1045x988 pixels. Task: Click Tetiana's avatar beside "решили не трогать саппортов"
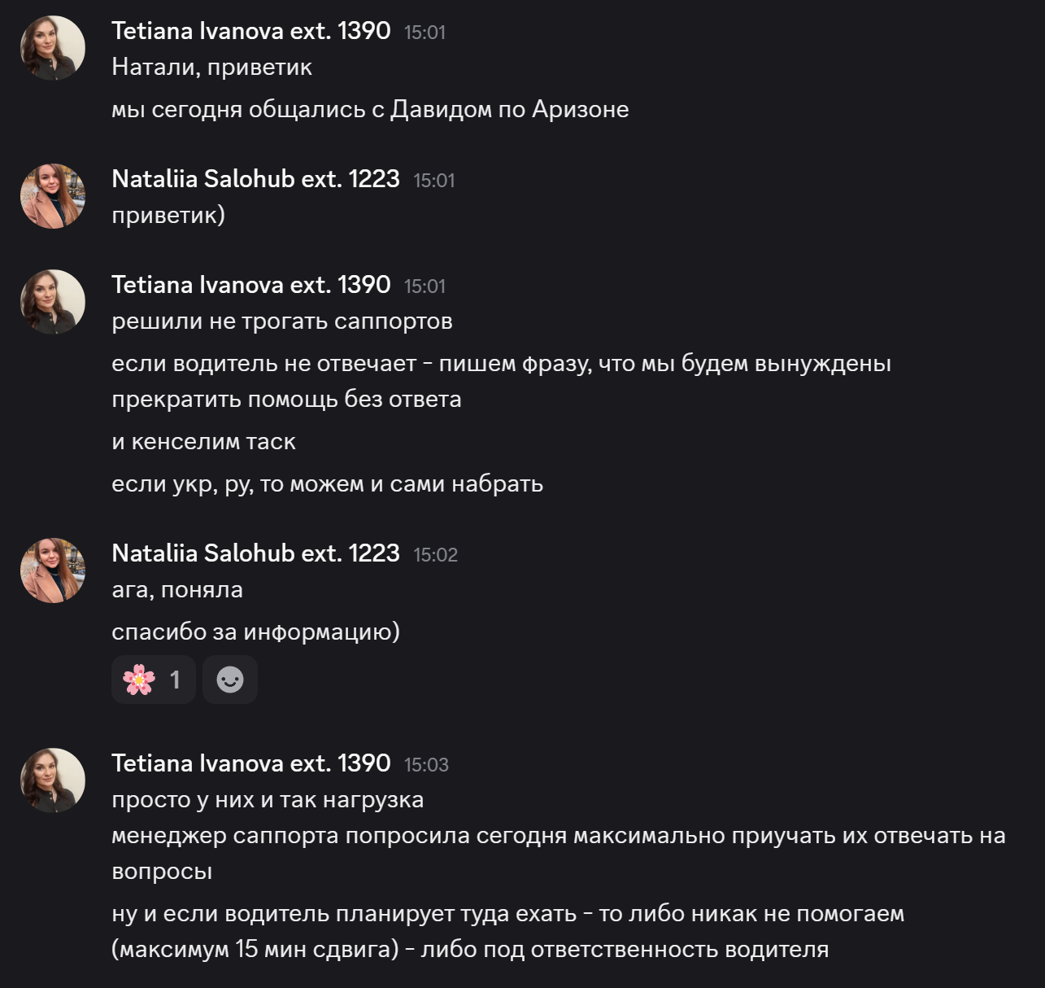pyautogui.click(x=53, y=302)
